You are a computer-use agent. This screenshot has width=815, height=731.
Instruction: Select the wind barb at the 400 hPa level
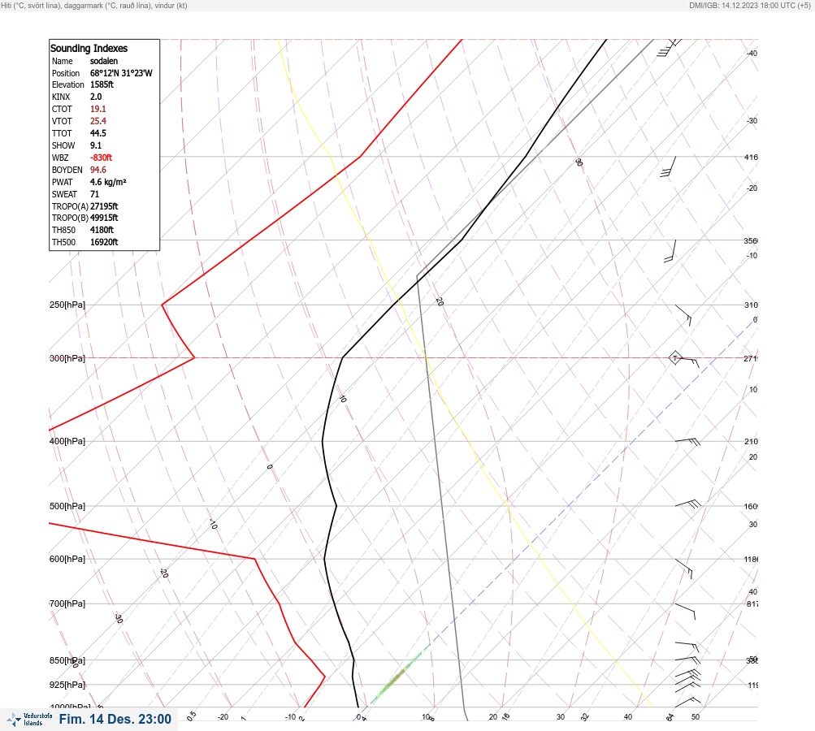point(687,441)
